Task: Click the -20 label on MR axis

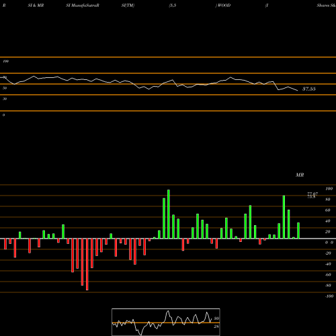Action: (328, 253)
